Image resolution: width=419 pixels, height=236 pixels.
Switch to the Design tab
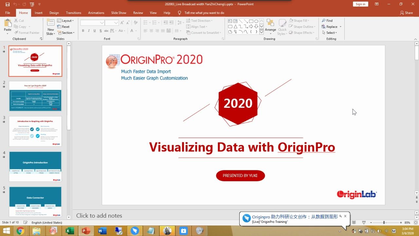[x=54, y=13]
